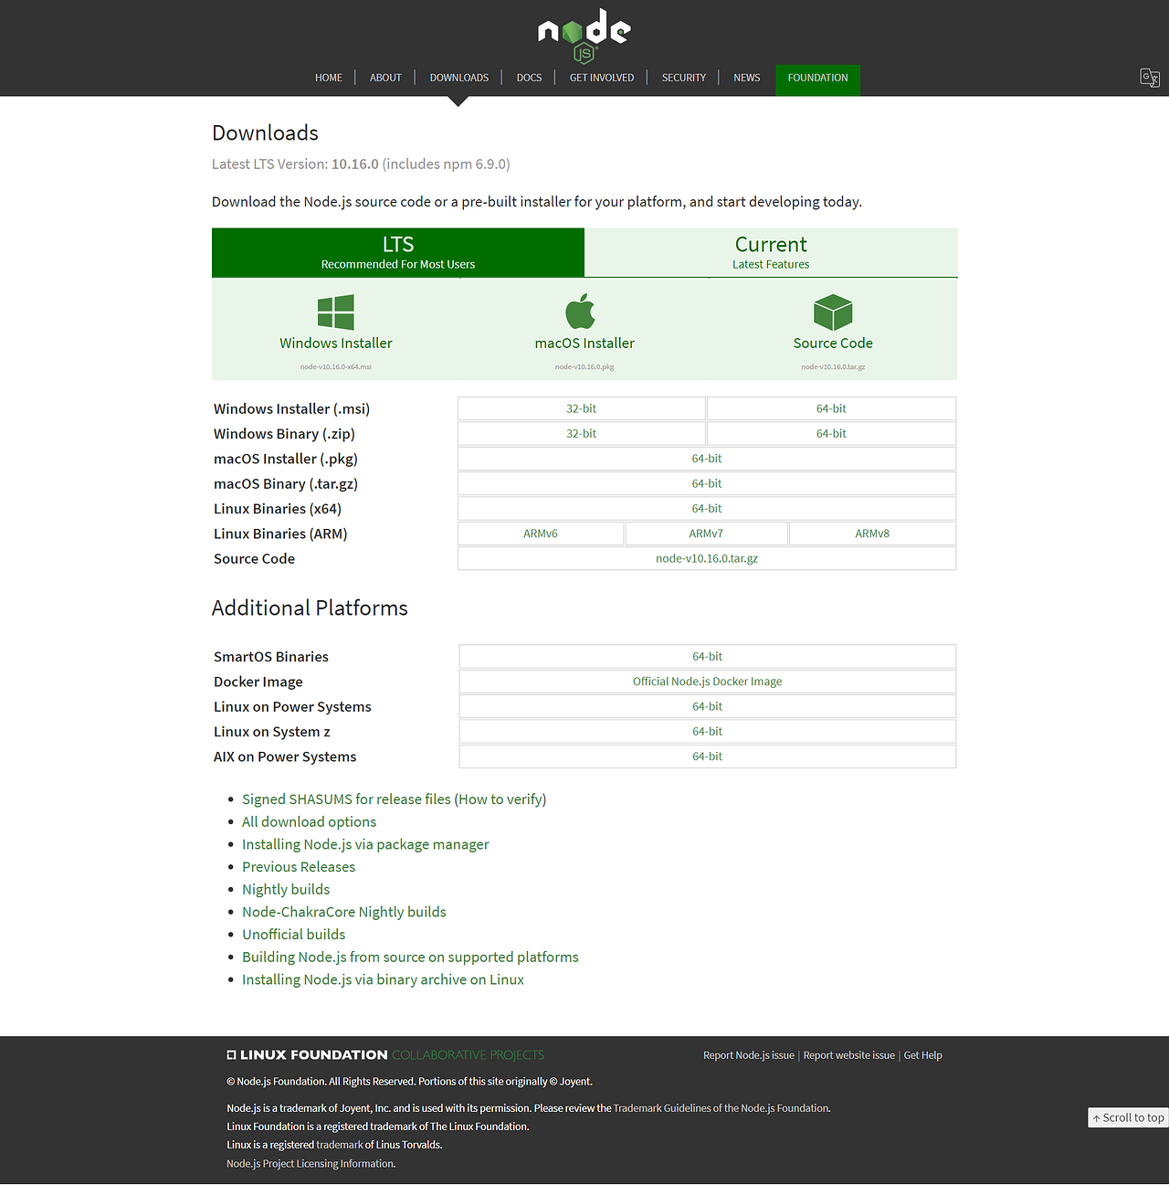Download the ARMv7 Linux binary

point(706,533)
